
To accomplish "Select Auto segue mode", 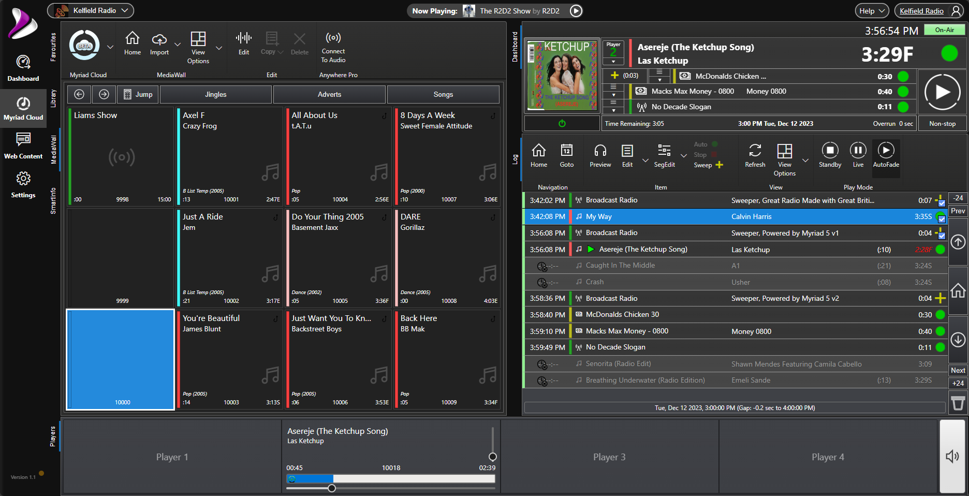I will pos(705,144).
